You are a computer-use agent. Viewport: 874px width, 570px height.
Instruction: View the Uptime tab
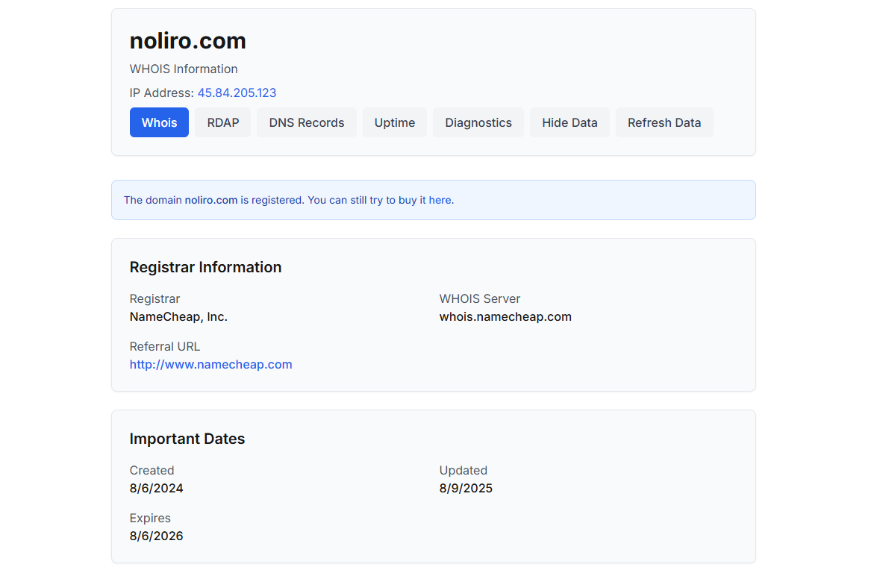point(394,122)
